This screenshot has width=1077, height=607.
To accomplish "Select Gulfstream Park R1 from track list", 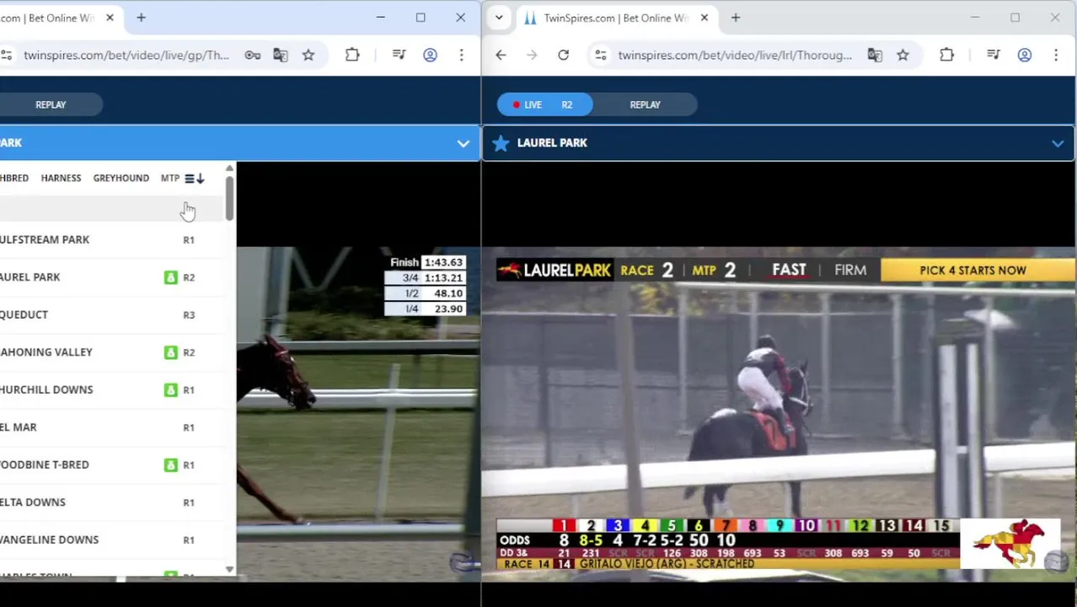I will click(111, 239).
